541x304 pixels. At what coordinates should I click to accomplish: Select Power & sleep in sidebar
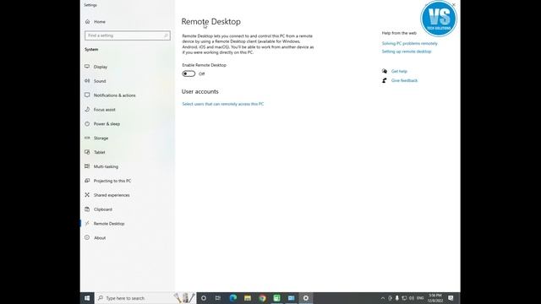point(102,124)
